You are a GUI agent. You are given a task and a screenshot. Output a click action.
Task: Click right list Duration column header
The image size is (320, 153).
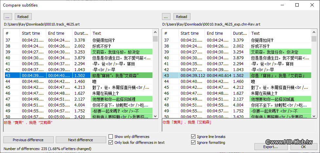click(x=240, y=33)
